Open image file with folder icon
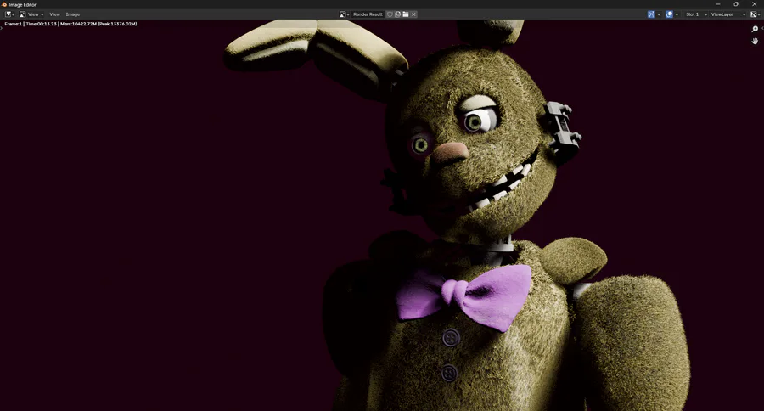 [x=406, y=14]
